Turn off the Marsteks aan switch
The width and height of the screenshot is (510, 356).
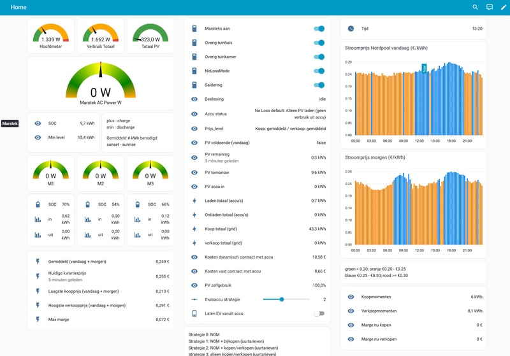click(x=319, y=29)
